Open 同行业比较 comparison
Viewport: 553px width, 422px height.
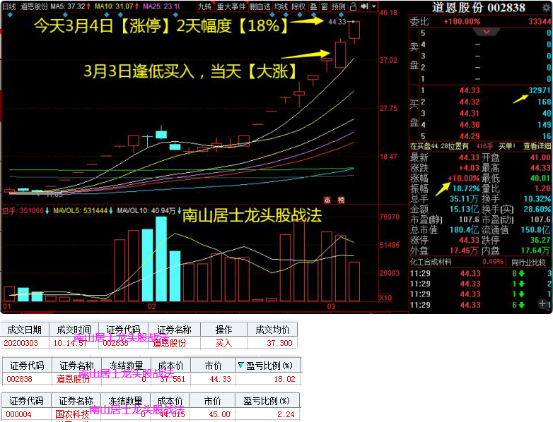tap(528, 263)
